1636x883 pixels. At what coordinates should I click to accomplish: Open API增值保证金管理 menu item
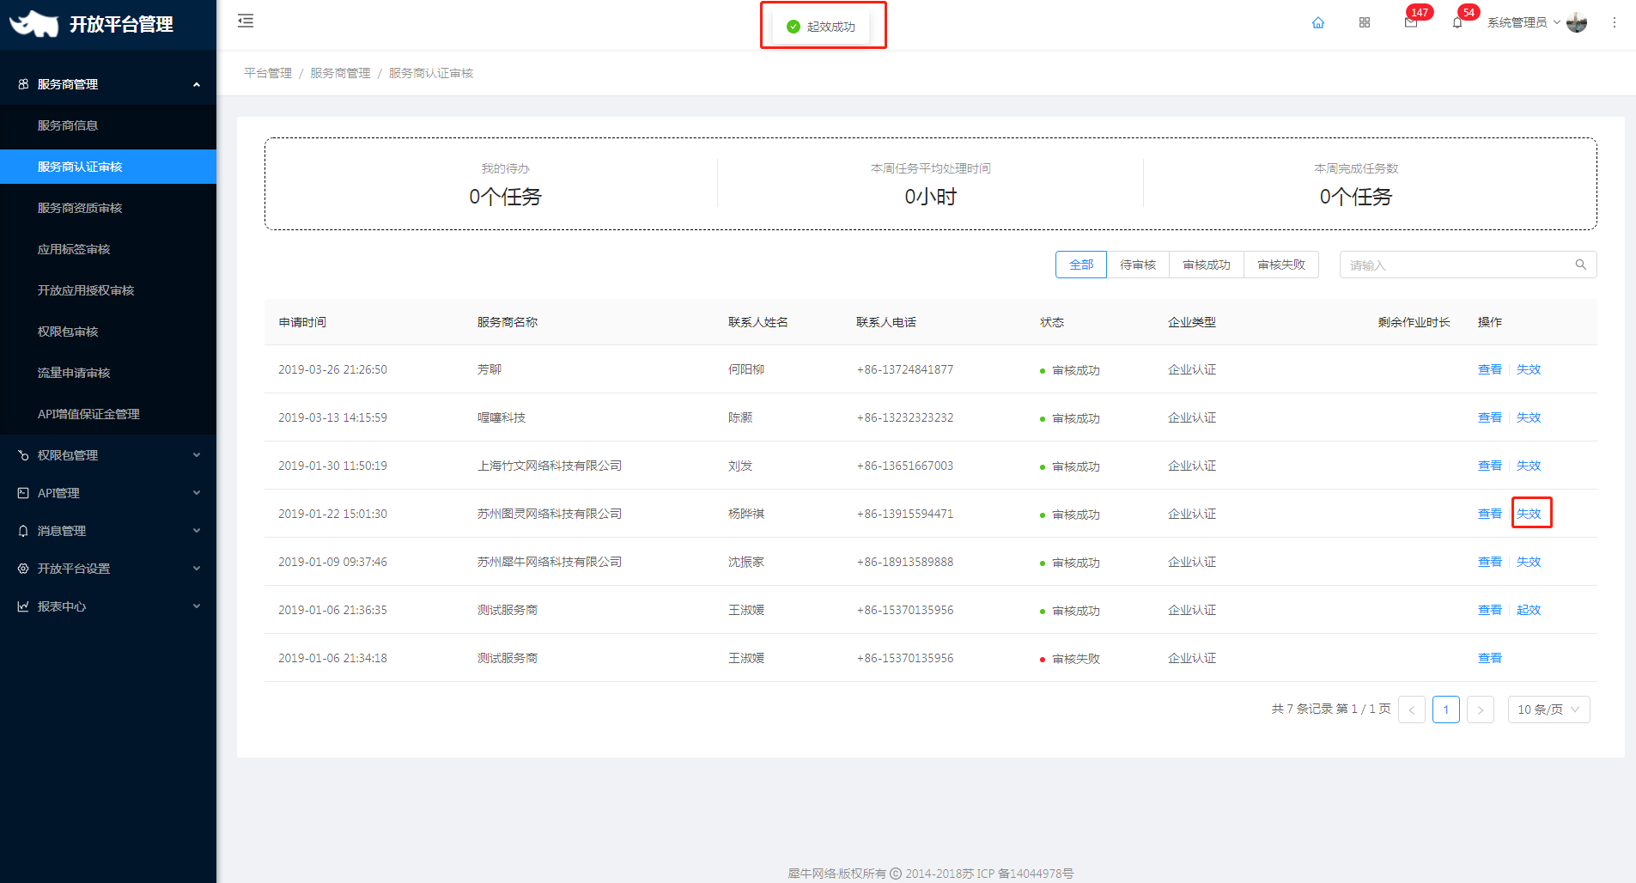(108, 414)
